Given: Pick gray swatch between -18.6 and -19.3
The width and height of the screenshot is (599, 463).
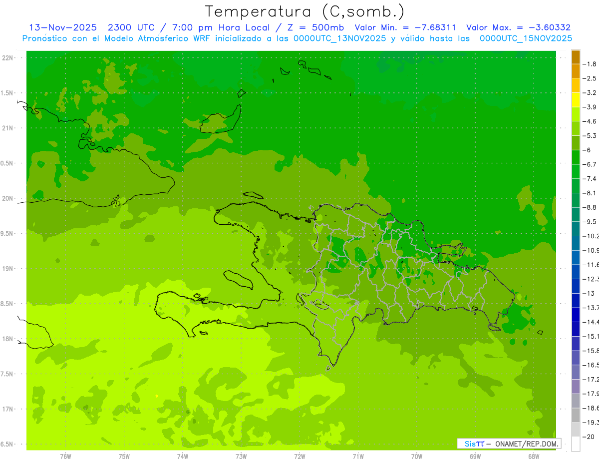Looking at the screenshot, I should (576, 415).
